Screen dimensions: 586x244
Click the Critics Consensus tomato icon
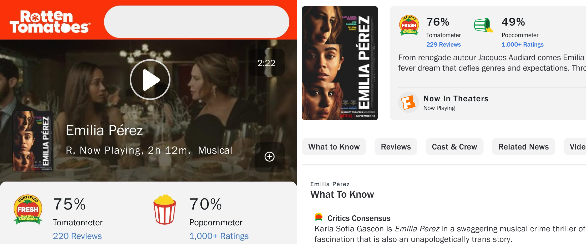[x=319, y=217]
